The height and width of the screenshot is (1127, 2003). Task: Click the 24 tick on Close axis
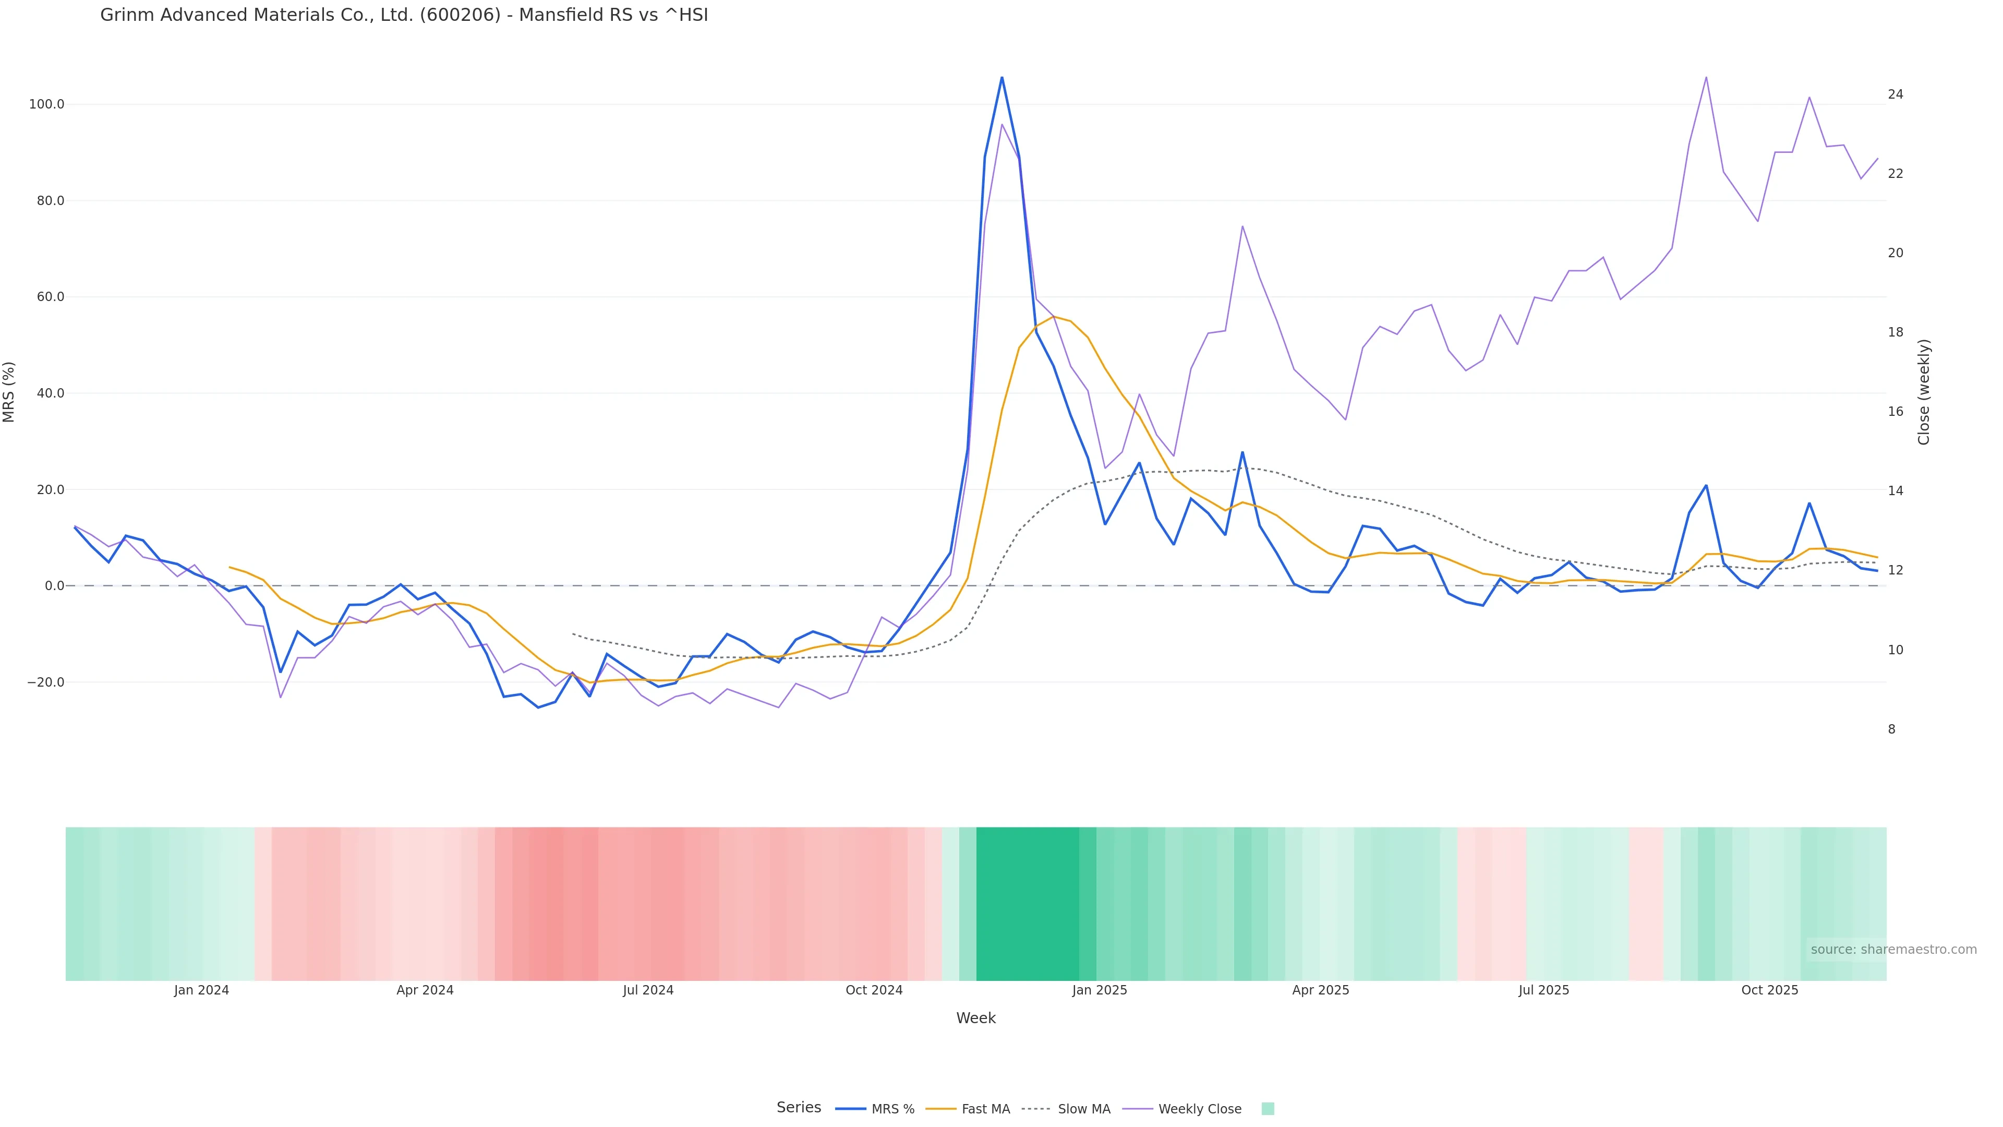(x=1896, y=94)
